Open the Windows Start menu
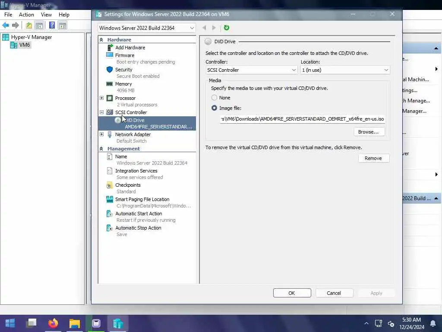Screen dimensions: 442x332 [x=10, y=323]
